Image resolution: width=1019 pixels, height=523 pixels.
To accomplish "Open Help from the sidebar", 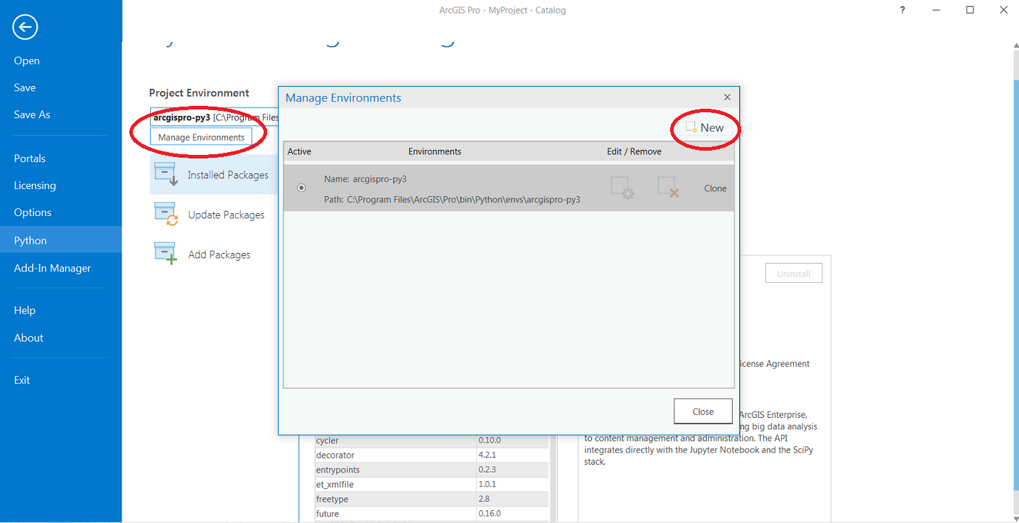I will point(25,310).
